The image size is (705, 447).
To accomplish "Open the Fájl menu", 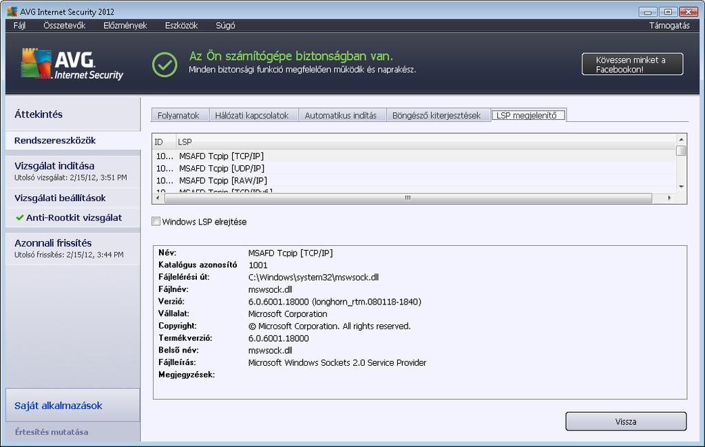I will click(19, 25).
